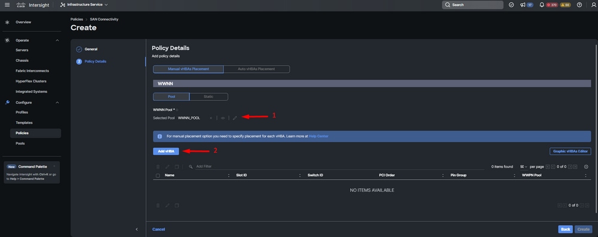The image size is (598, 237).
Task: Edit the selected WWNN pool pencil icon
Action: [235, 118]
